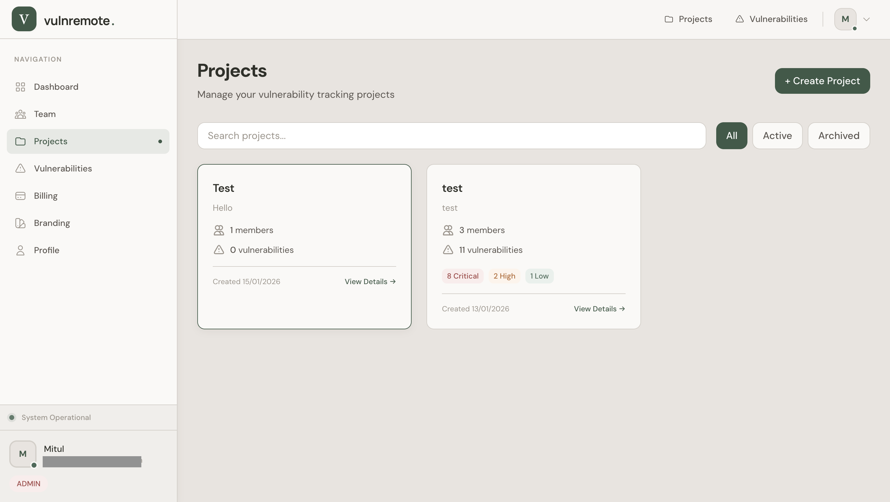Image resolution: width=890 pixels, height=502 pixels.
Task: Select the Team icon in the navigation
Action: (20, 114)
